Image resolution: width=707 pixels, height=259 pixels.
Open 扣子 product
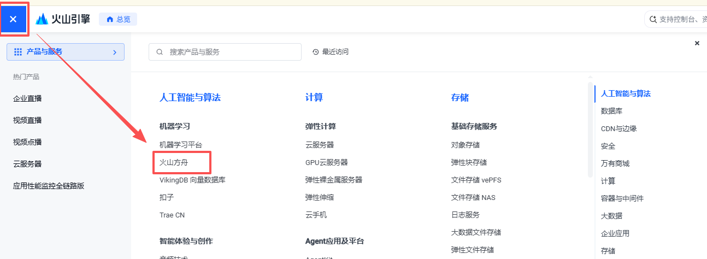(167, 197)
